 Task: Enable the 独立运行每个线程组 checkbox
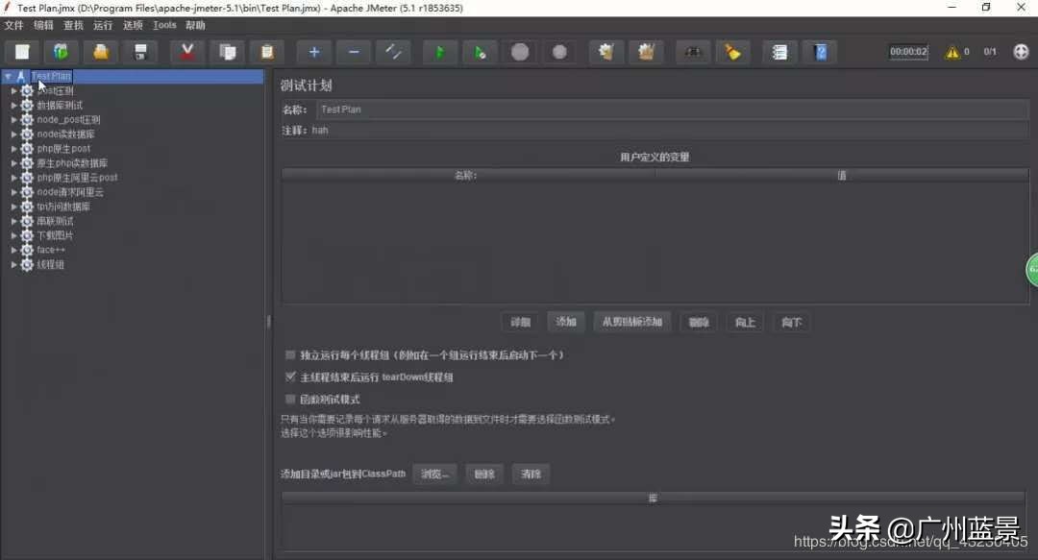pos(290,354)
